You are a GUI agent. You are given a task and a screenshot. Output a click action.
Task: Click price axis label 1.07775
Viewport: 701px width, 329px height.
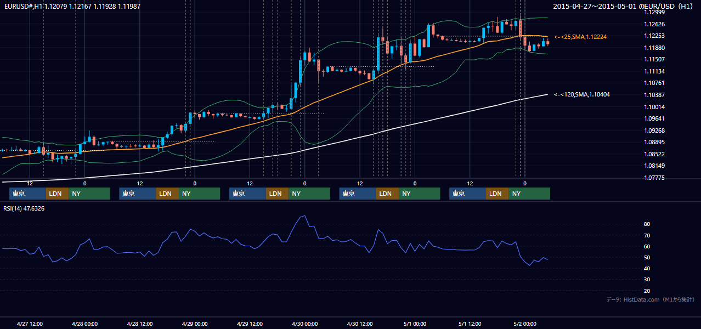click(654, 178)
